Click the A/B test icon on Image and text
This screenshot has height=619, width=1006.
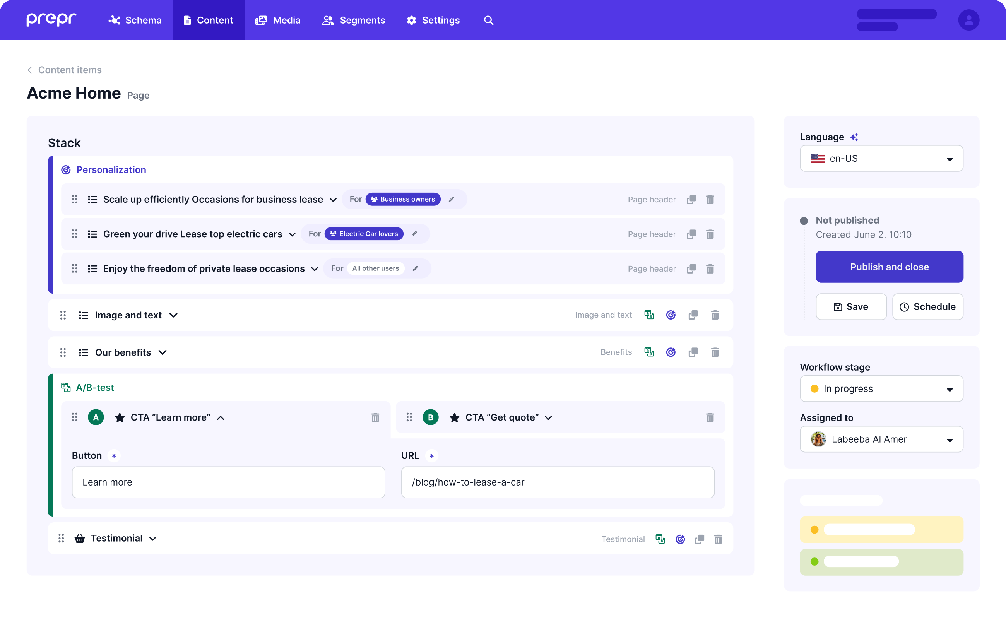[649, 315]
